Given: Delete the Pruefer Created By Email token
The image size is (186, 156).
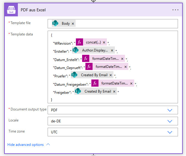Looking at the screenshot, I should click(x=111, y=75).
